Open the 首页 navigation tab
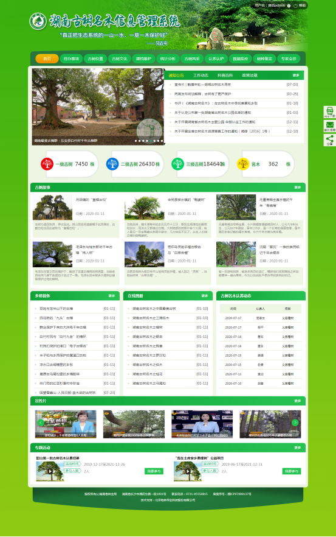This screenshot has width=336, height=537. click(x=47, y=58)
